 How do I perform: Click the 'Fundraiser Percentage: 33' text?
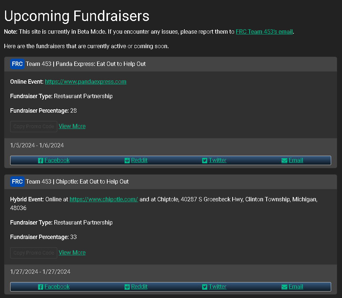click(43, 237)
